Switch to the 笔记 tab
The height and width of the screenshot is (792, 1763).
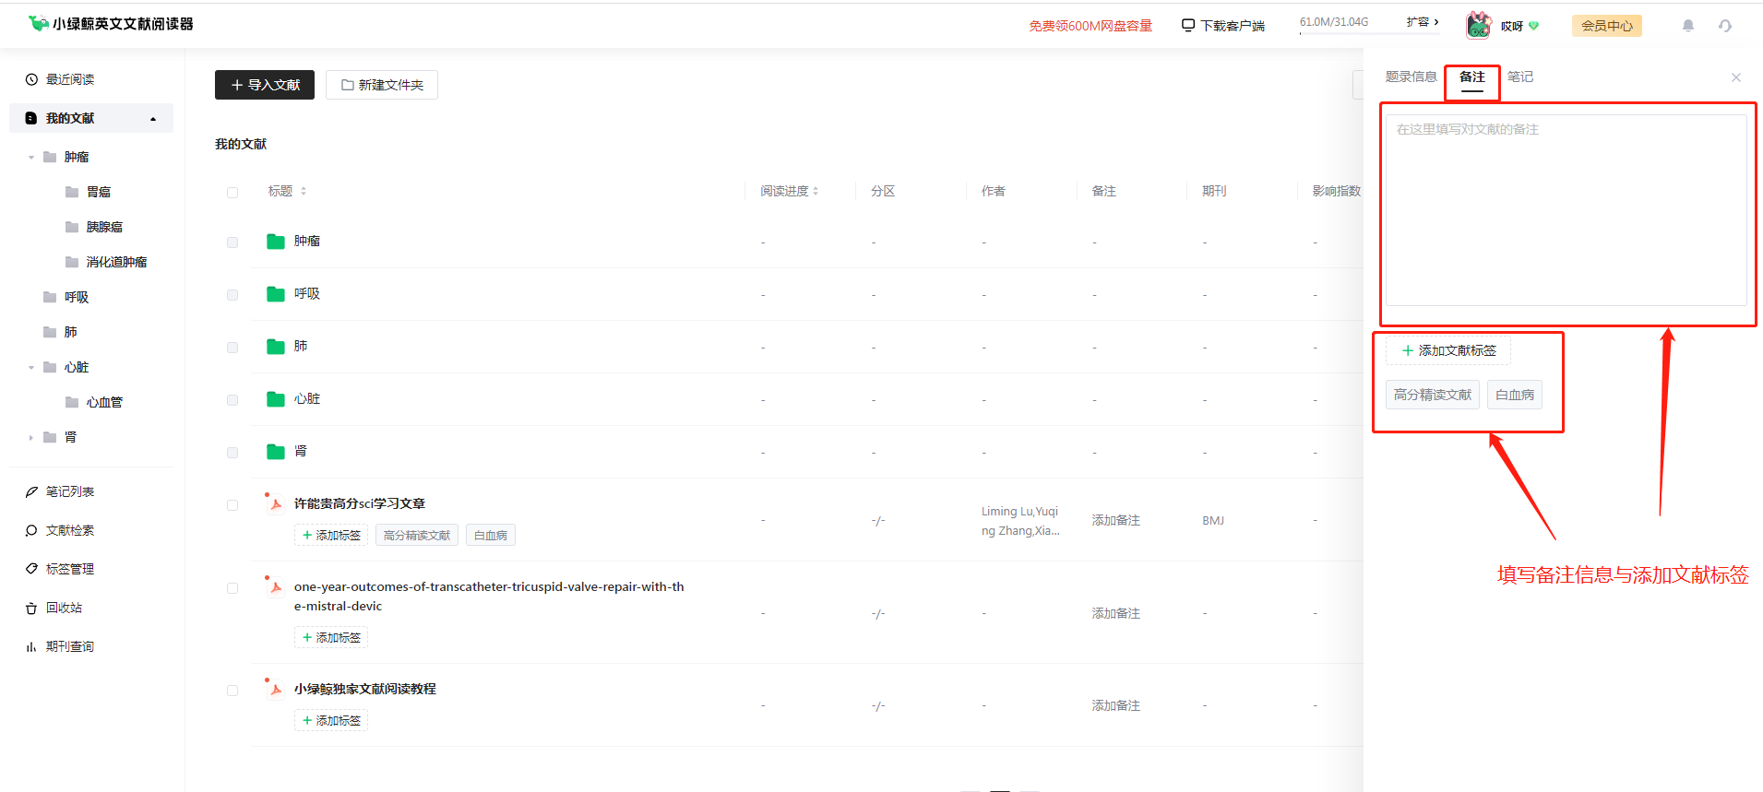pos(1520,77)
